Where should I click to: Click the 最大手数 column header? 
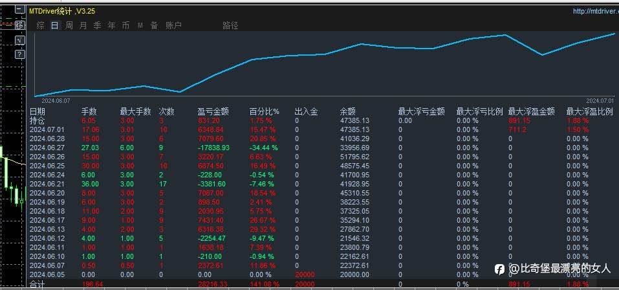pyautogui.click(x=135, y=112)
